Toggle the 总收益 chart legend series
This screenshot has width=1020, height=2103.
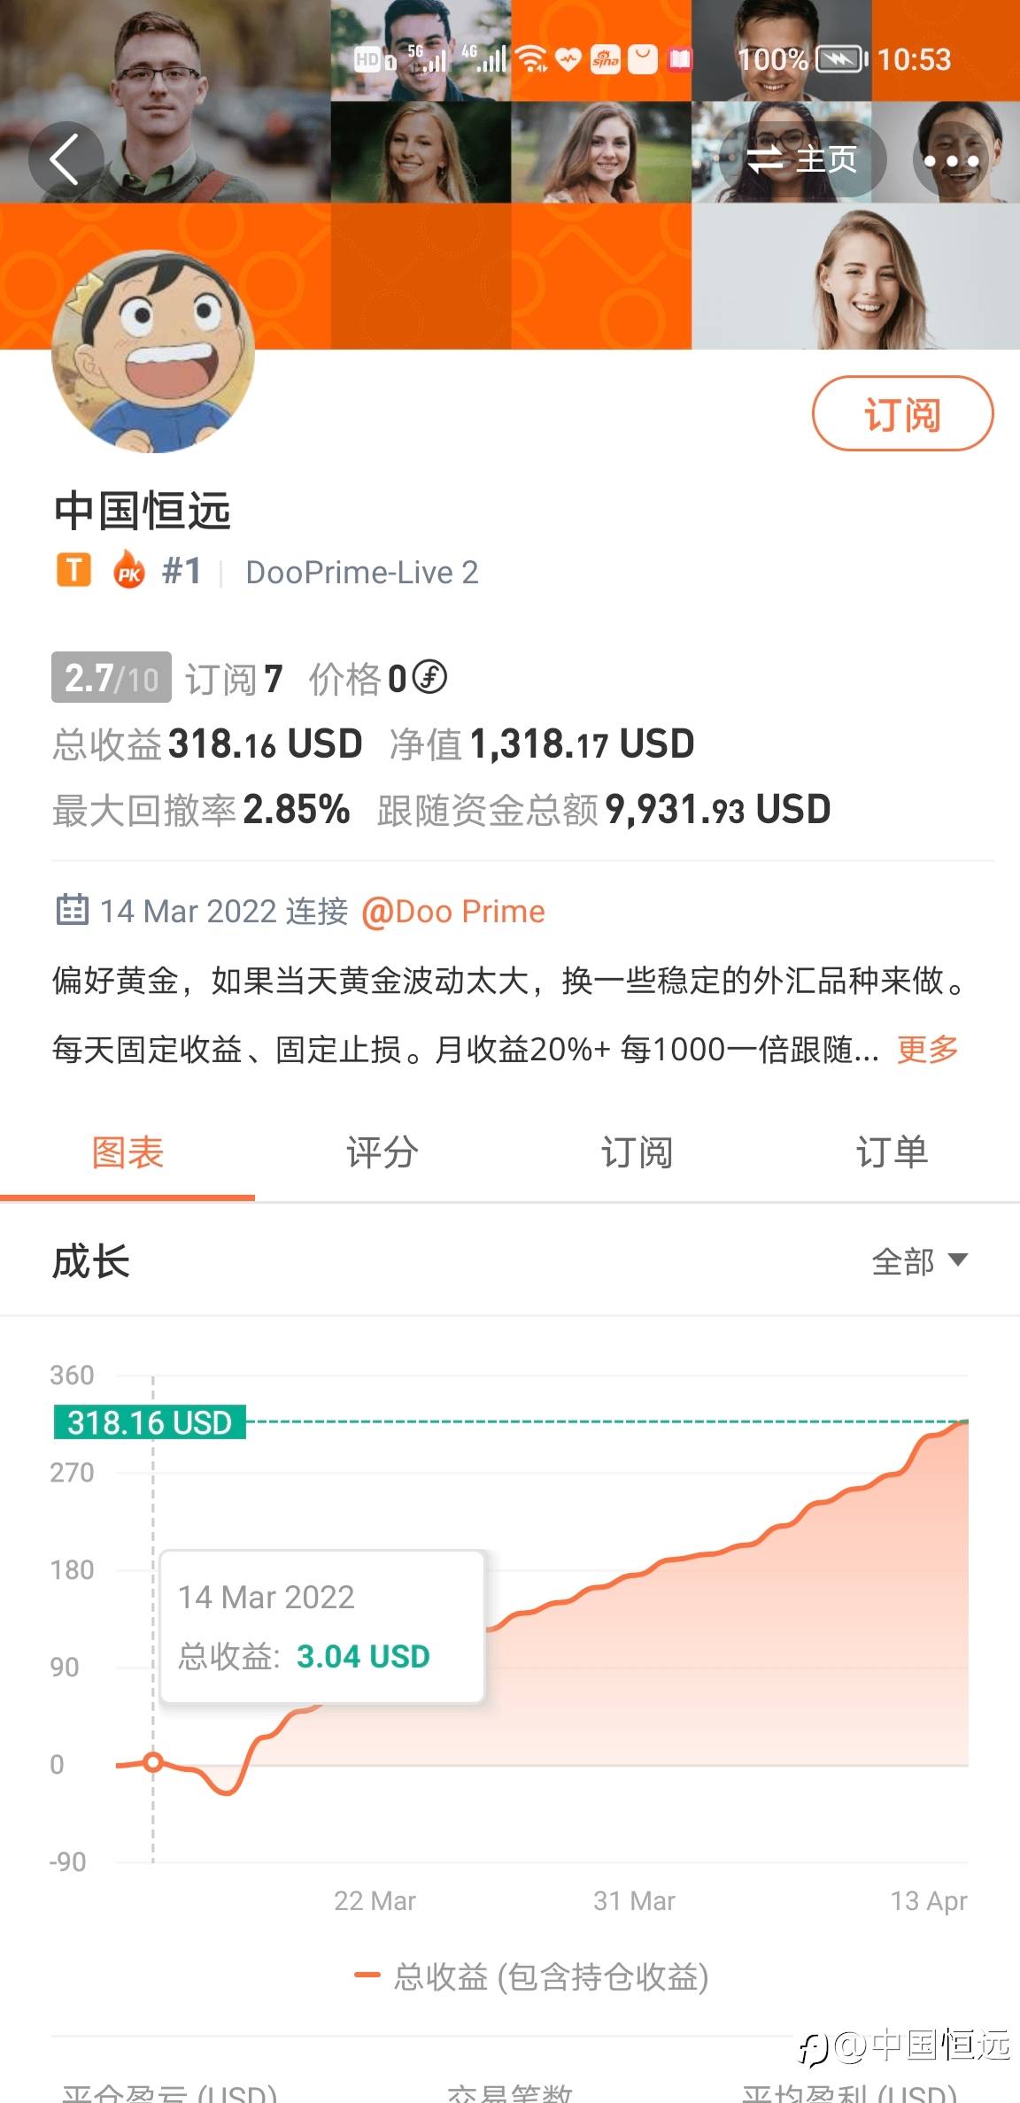531,1976
